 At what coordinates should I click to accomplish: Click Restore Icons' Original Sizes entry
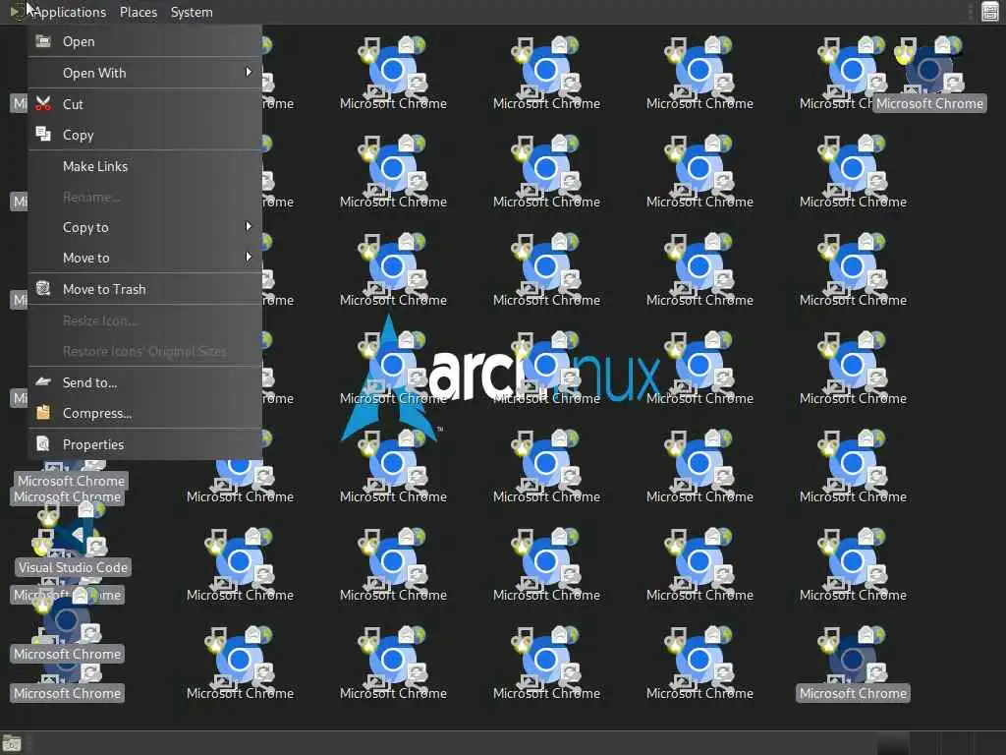click(145, 351)
